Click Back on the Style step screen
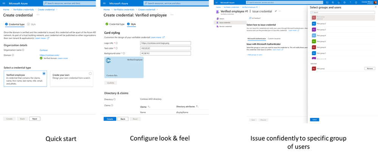This screenshot has width=378, height=155. click(123, 119)
